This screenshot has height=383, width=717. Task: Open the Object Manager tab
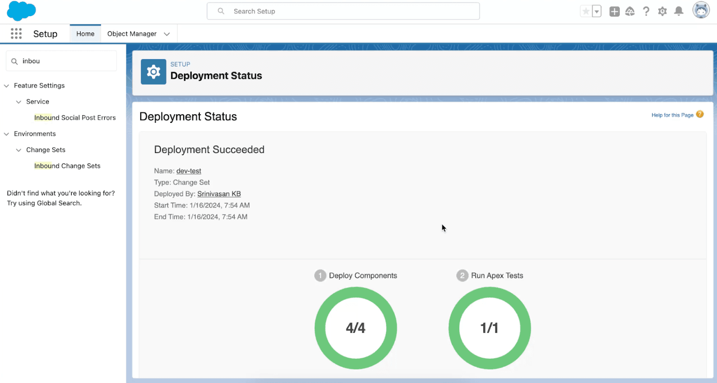click(x=132, y=34)
